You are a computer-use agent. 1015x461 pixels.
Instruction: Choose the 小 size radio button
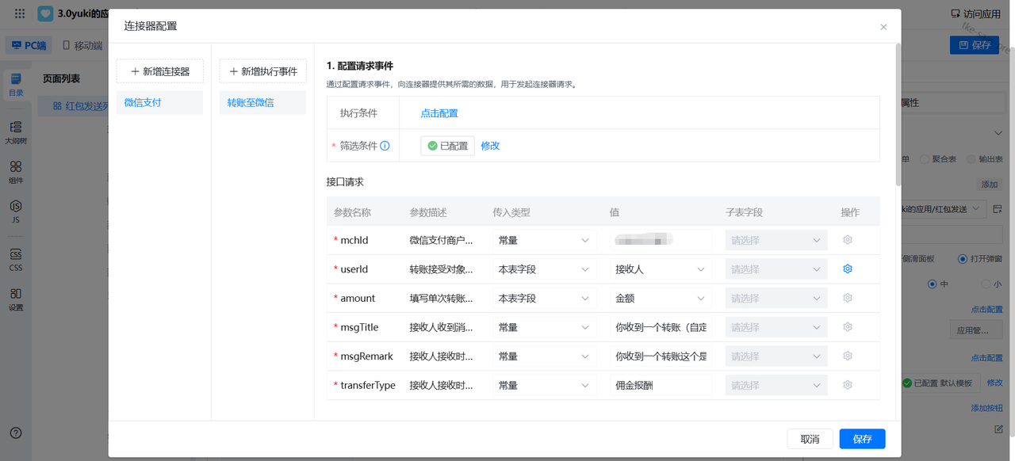(986, 284)
